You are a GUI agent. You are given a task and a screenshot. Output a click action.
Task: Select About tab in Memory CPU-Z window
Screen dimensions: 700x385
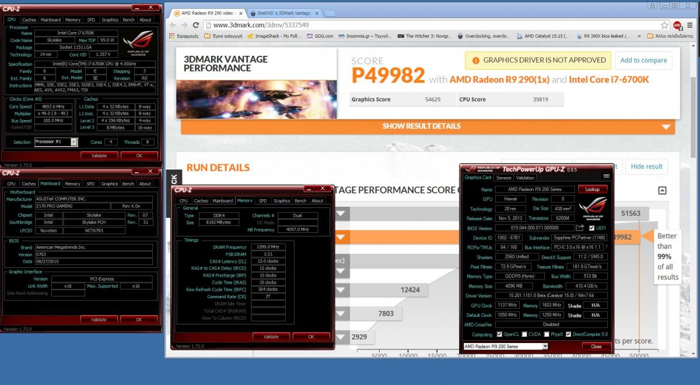pyautogui.click(x=317, y=201)
